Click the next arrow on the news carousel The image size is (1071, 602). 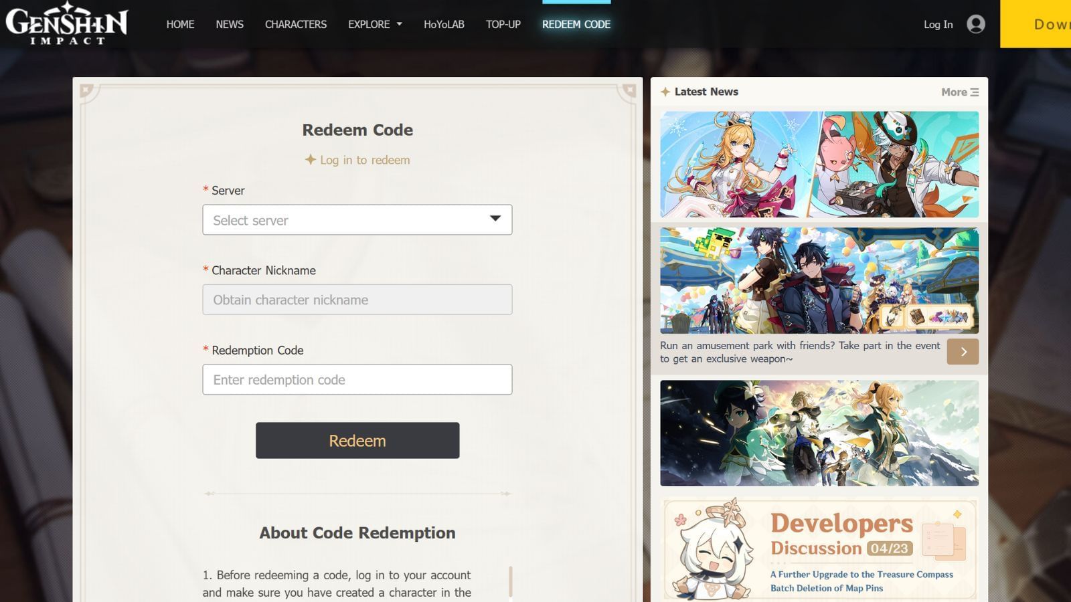pos(963,351)
